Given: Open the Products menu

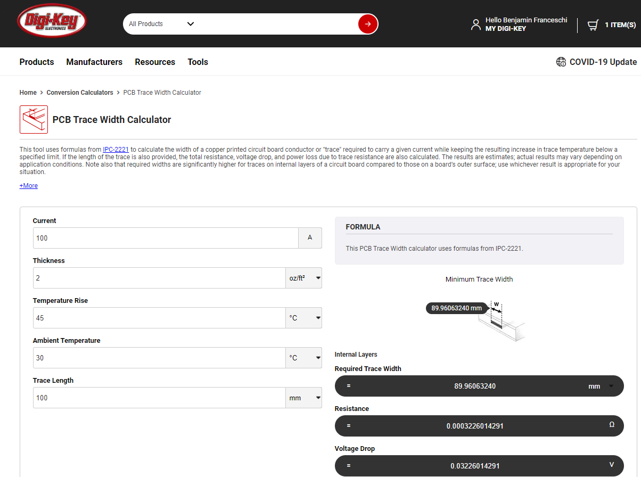Looking at the screenshot, I should pyautogui.click(x=37, y=62).
